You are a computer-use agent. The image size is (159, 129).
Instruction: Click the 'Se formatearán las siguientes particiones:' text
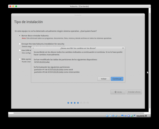click(x=52, y=67)
